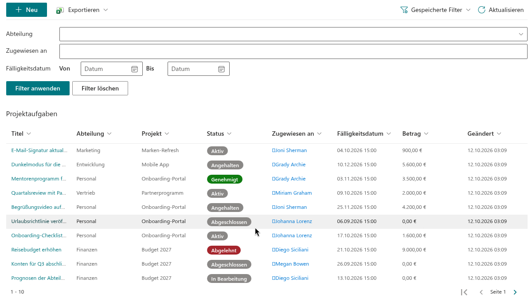Image resolution: width=532 pixels, height=302 pixels.
Task: Click due date 26.09.2026 15:00
Action: pos(357,264)
